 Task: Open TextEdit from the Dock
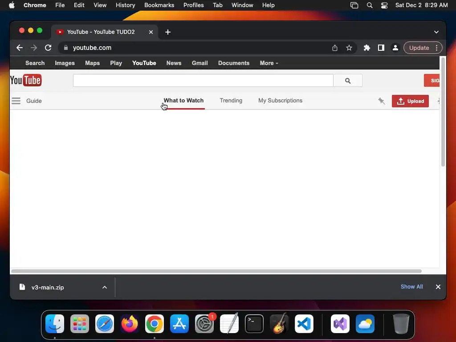point(229,324)
